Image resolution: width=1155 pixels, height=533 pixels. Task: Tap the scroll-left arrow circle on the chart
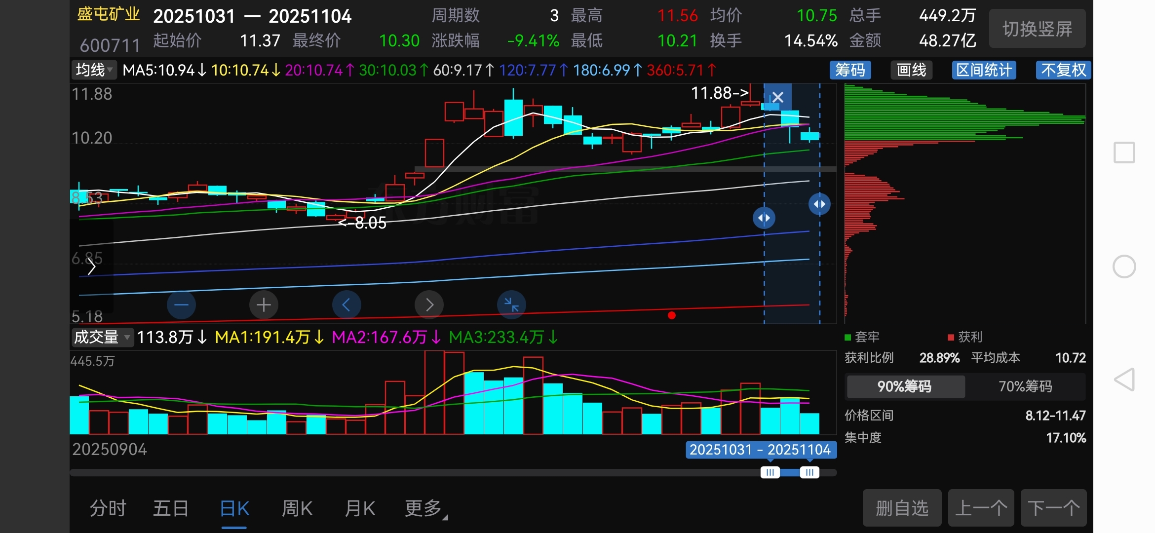click(x=346, y=305)
